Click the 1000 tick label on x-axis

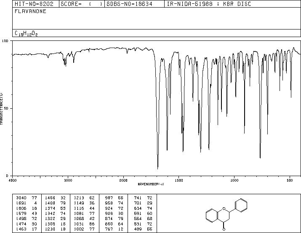click(234, 180)
